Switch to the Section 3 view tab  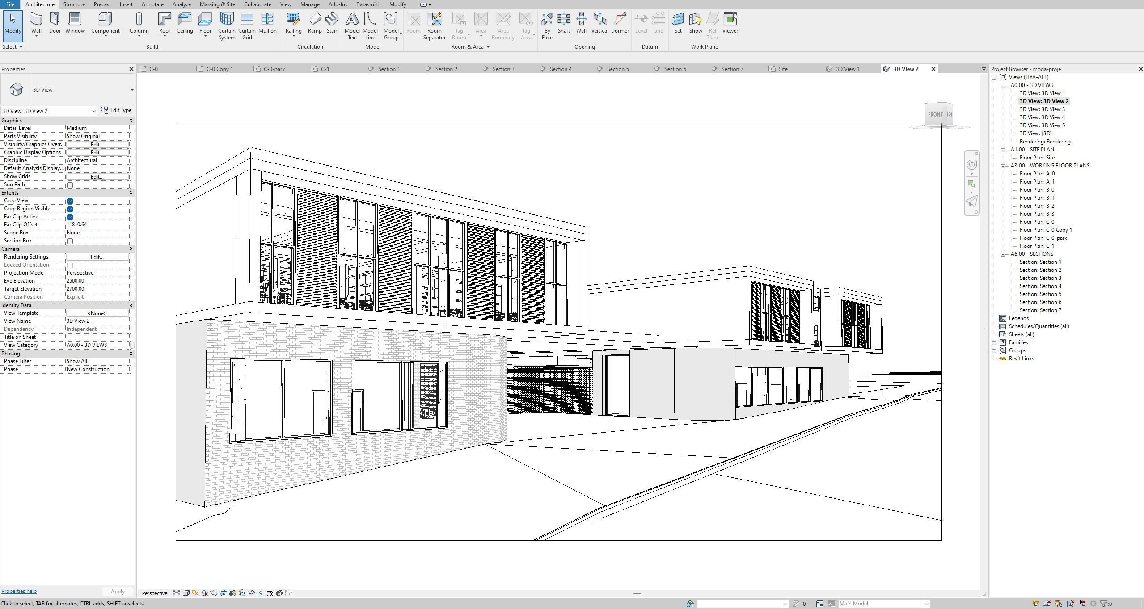[x=503, y=69]
